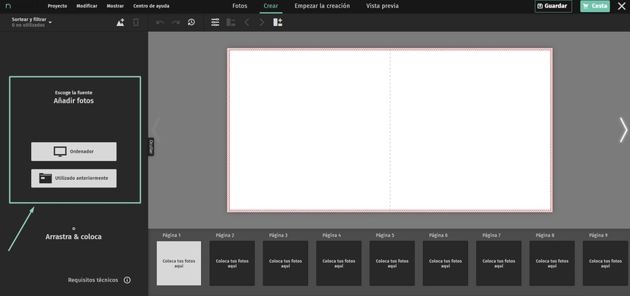Viewport: 630px width, 296px height.
Task: Switch to Vista previa tab
Action: tap(383, 6)
